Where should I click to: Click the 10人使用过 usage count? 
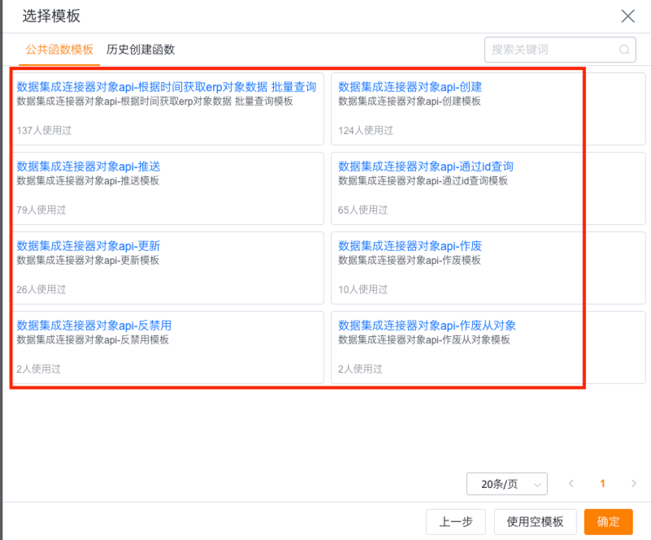pyautogui.click(x=362, y=290)
